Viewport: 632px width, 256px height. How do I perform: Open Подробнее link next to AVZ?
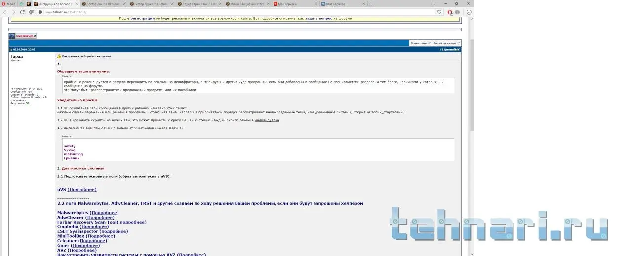coord(82,250)
